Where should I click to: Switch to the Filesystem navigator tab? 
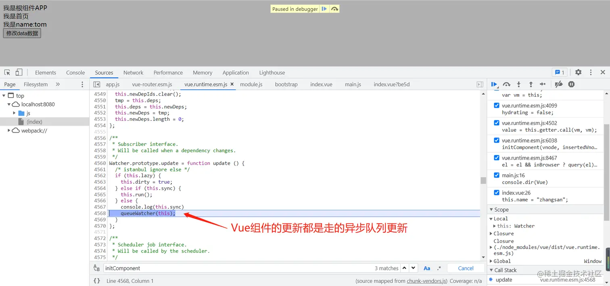click(36, 84)
